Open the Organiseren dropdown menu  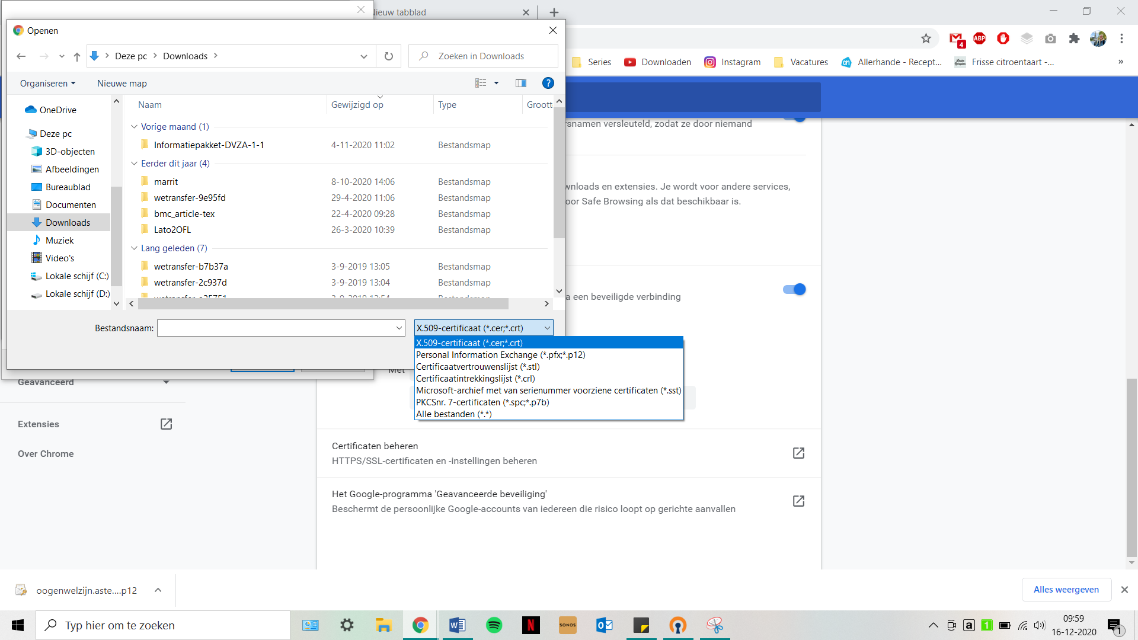47,84
